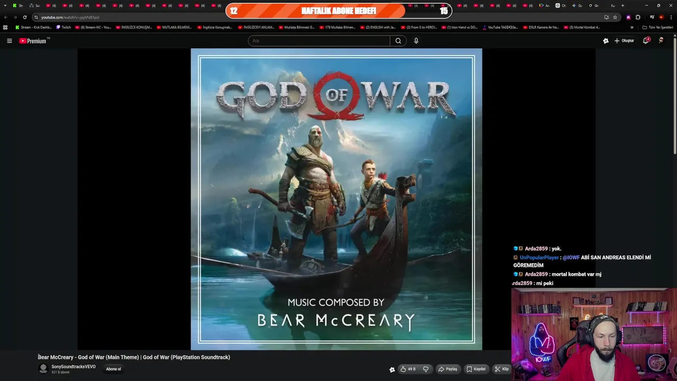Click the youtube.com address bar URL
Viewport: 677px width, 381px height.
(x=70, y=17)
